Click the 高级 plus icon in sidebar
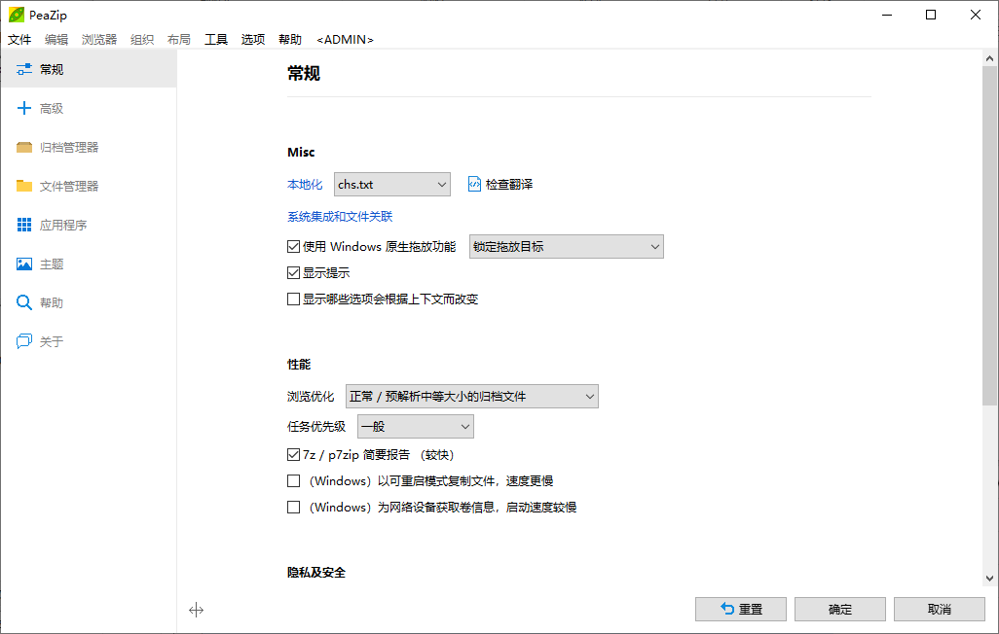999x634 pixels. point(24,108)
